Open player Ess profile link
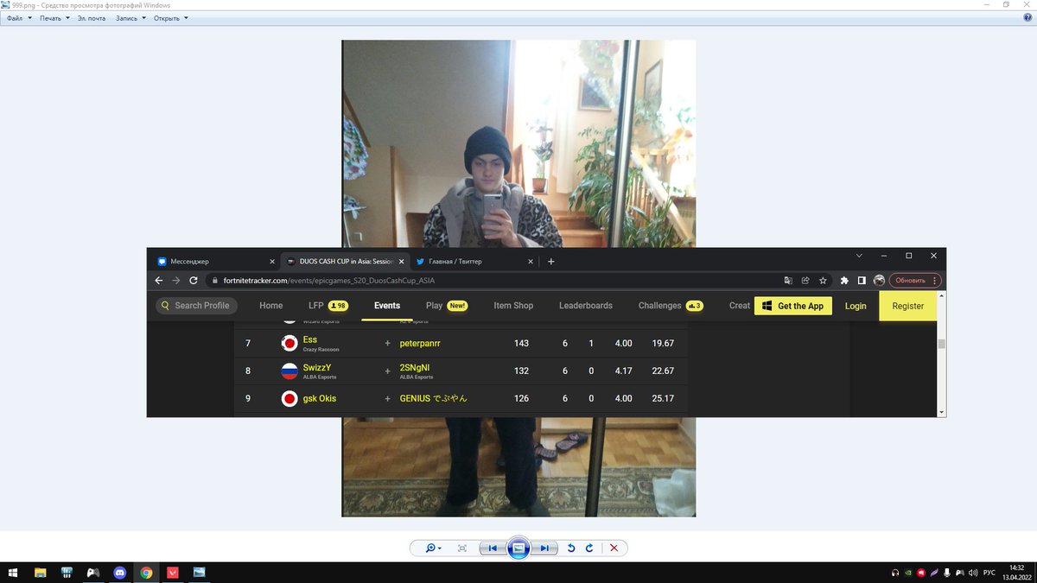This screenshot has height=583, width=1037. coord(310,340)
